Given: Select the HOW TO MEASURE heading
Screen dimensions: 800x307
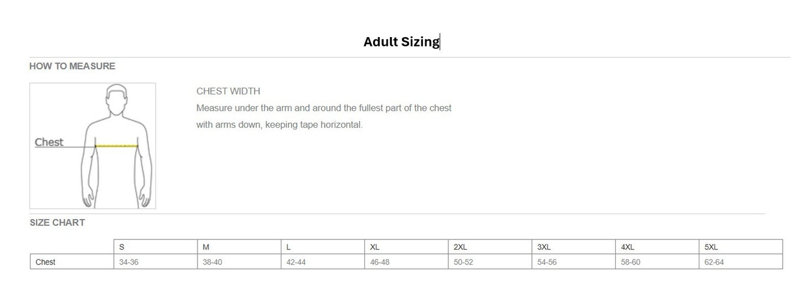Looking at the screenshot, I should 72,66.
